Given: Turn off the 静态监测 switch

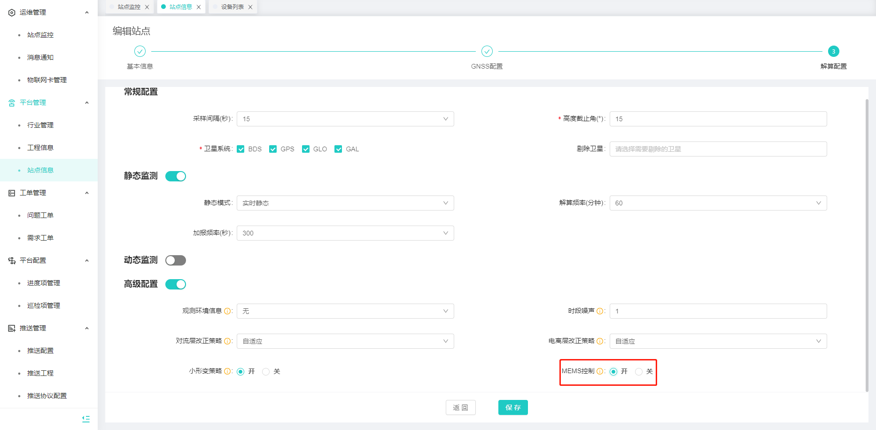Looking at the screenshot, I should [x=176, y=176].
